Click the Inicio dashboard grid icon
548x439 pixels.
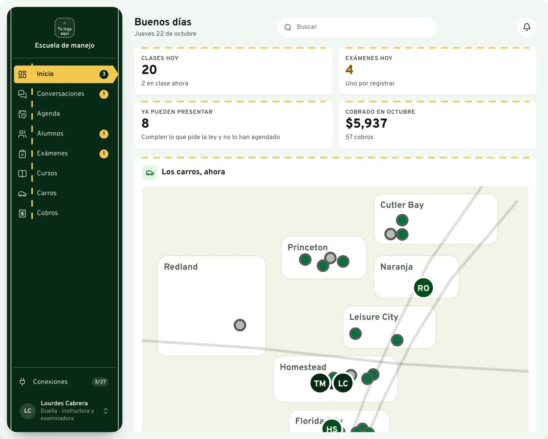pos(22,74)
